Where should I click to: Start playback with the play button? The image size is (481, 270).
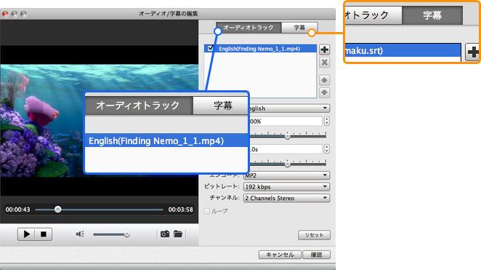26,234
